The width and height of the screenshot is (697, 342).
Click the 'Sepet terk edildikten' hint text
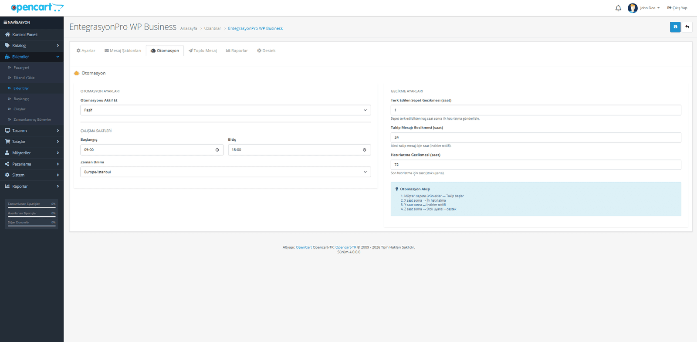point(435,119)
